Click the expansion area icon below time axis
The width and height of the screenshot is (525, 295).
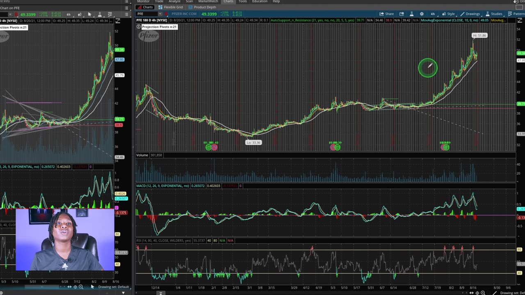(x=160, y=293)
